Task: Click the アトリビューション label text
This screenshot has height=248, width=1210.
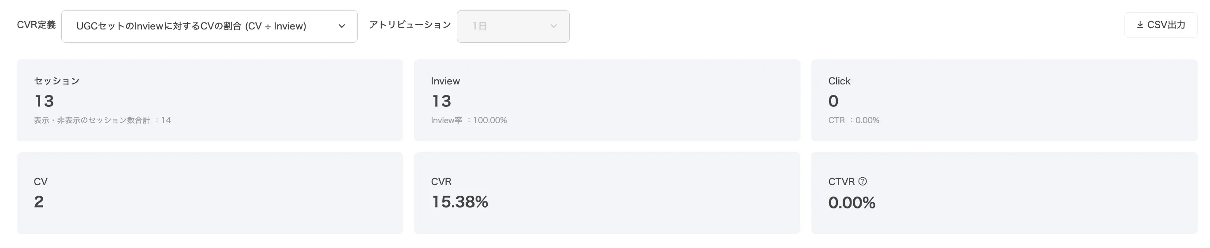Action: pyautogui.click(x=410, y=26)
